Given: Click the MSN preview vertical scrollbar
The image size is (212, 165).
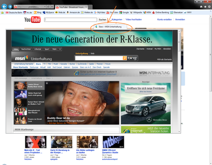Looking at the screenshot, I should 179,42.
